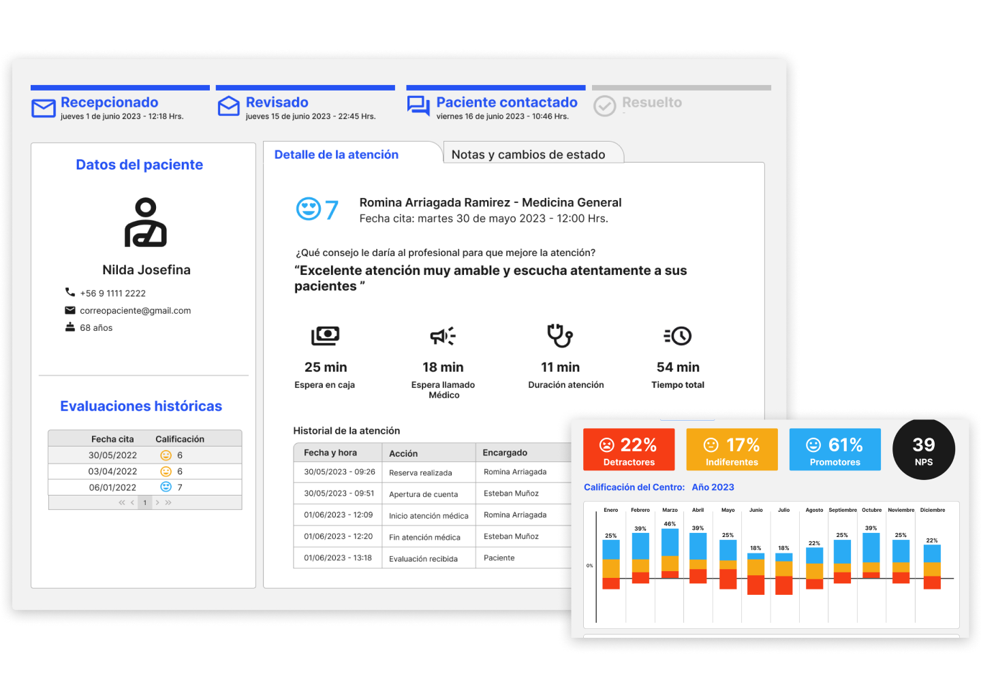Click the 22% Detractores card

[629, 449]
